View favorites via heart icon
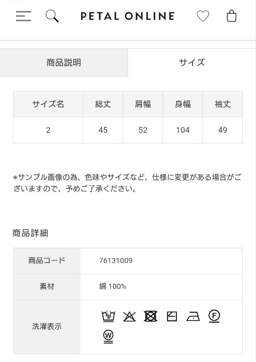Screen dimensions: 256x362 coord(203,16)
